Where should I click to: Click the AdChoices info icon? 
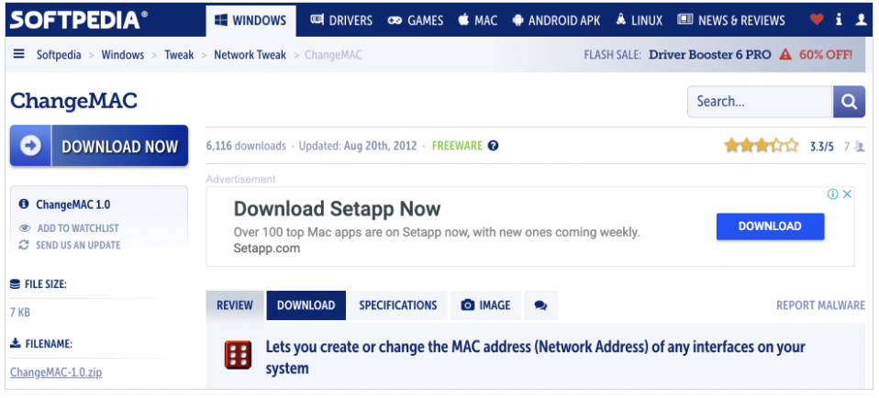(x=832, y=193)
